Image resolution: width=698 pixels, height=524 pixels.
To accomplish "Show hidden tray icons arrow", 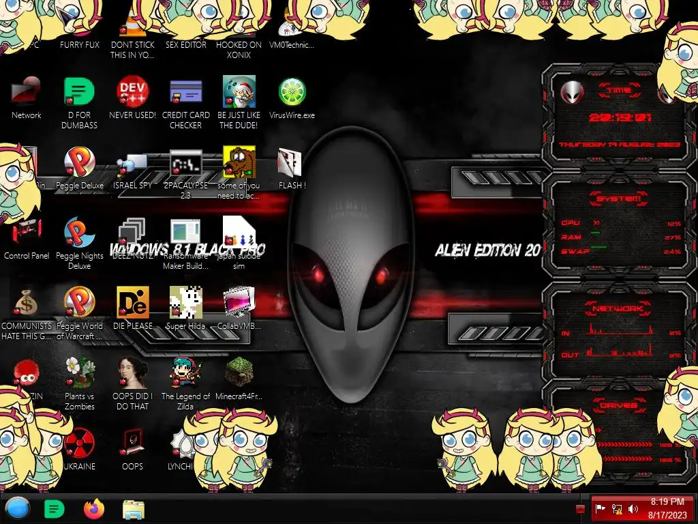I will pos(580,509).
